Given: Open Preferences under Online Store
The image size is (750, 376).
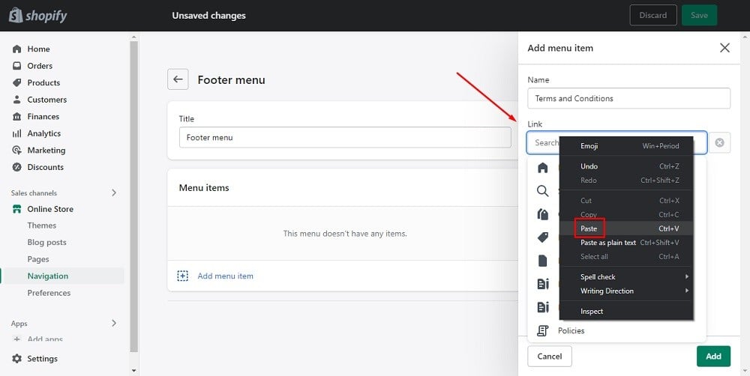Looking at the screenshot, I should (x=49, y=293).
